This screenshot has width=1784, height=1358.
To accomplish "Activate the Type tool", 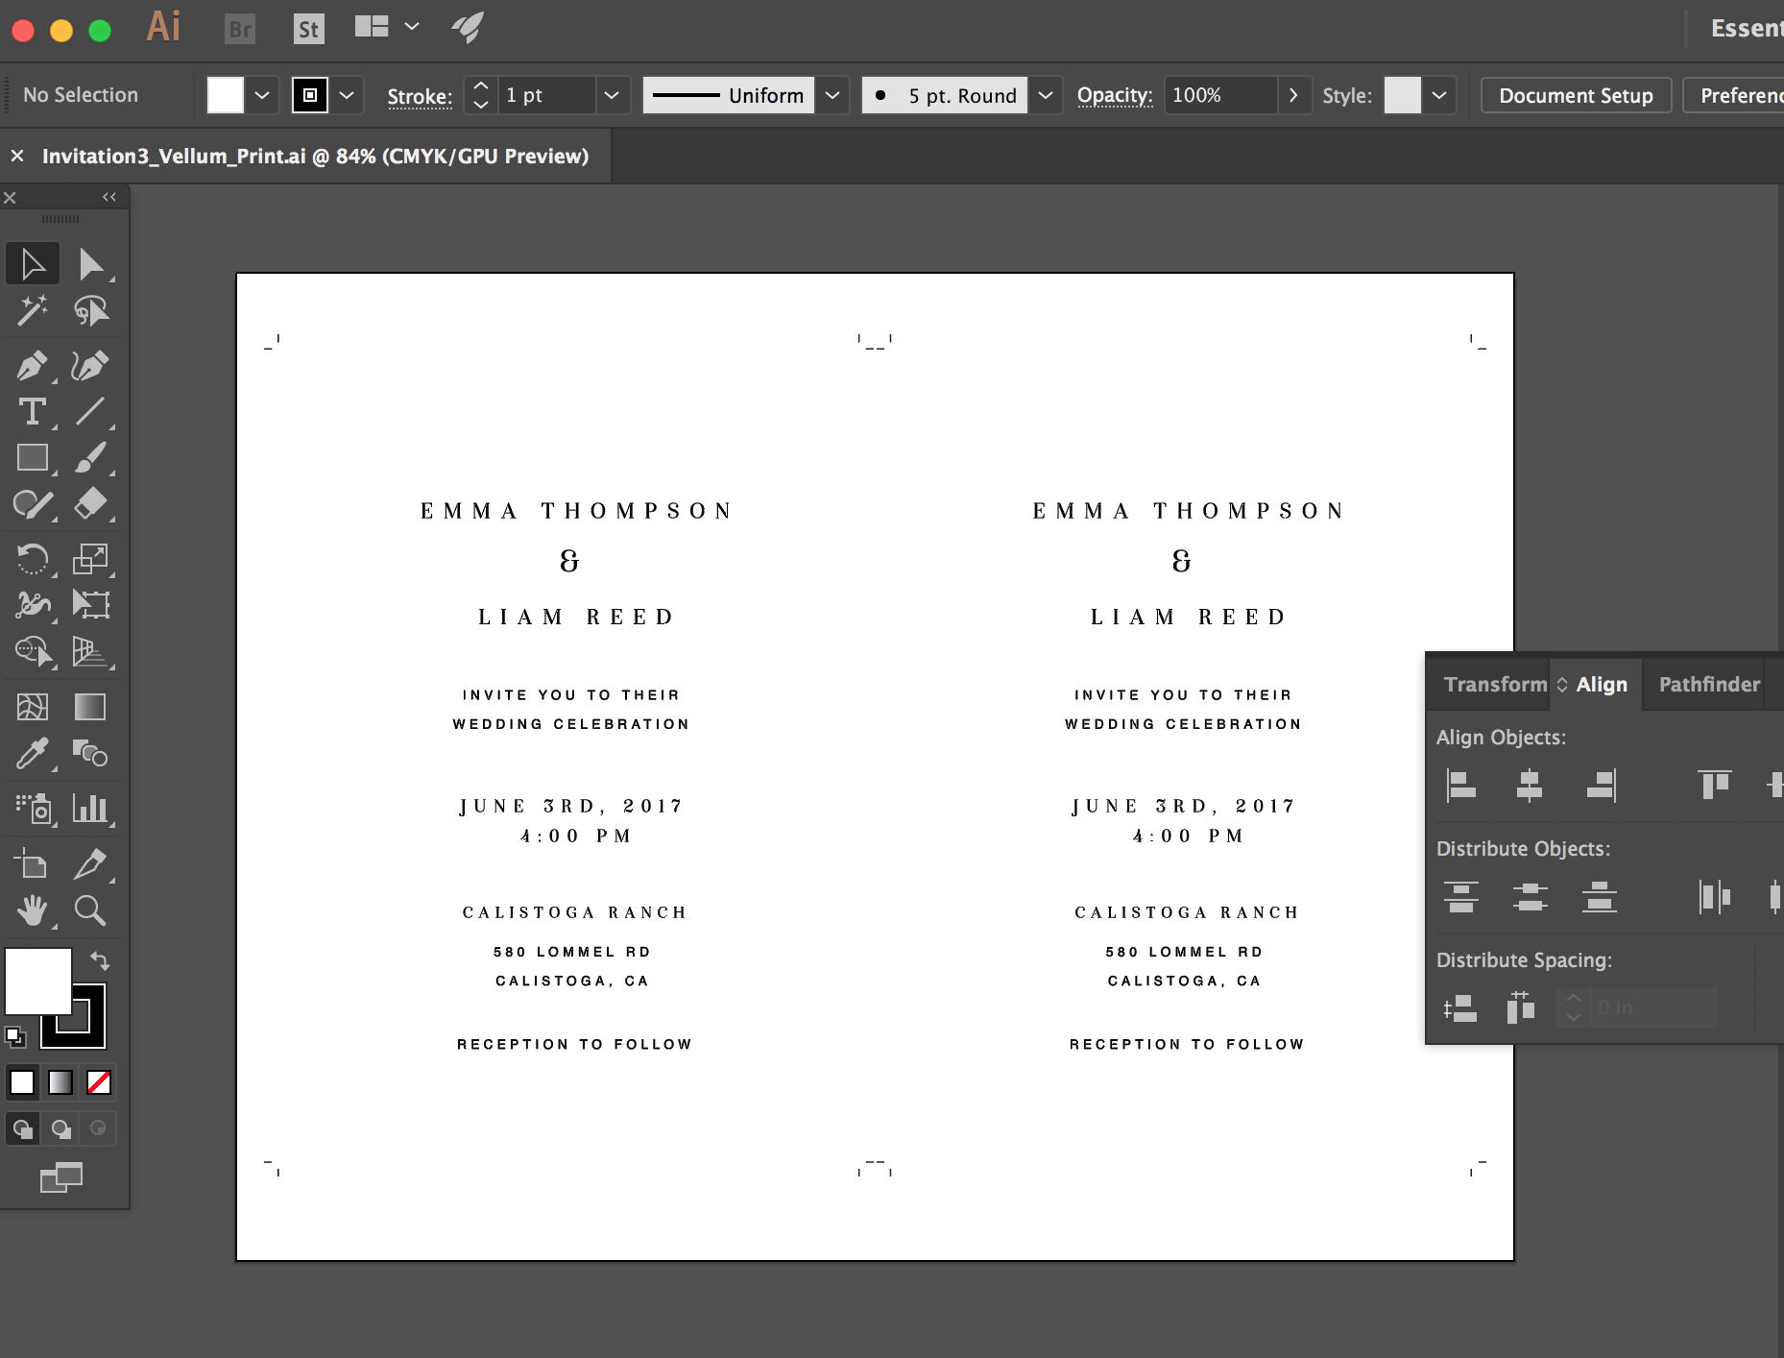I will point(33,411).
